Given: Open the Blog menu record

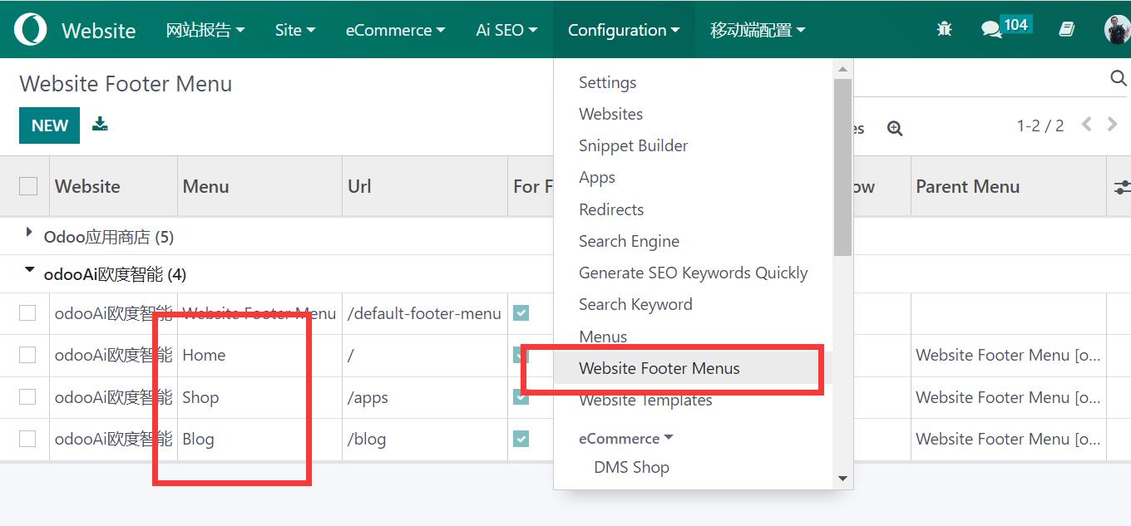Looking at the screenshot, I should tap(198, 439).
